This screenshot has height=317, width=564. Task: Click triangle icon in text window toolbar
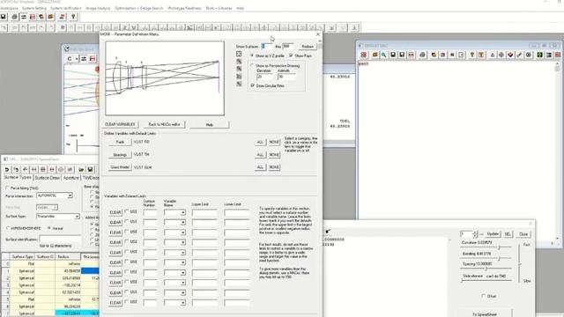click(x=493, y=55)
